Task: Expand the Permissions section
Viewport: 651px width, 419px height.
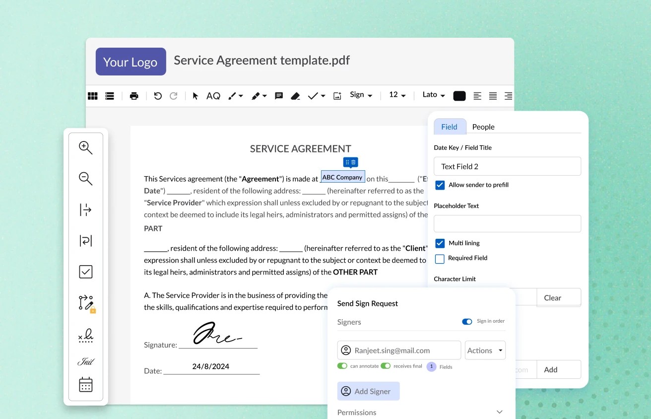Action: (500, 412)
